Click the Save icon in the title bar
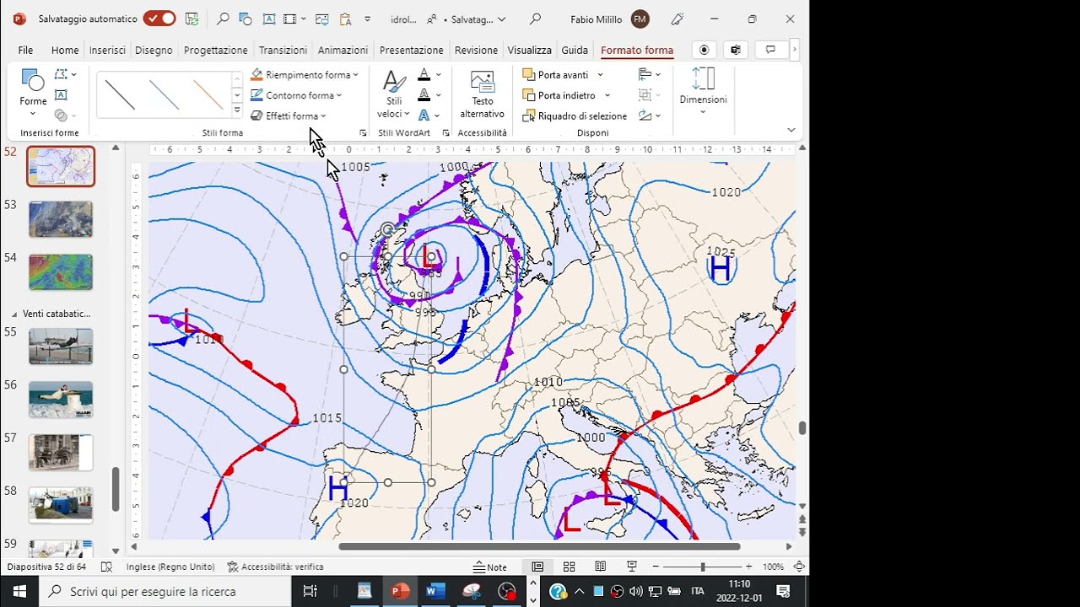Screen dimensions: 1080x607 pos(192,19)
